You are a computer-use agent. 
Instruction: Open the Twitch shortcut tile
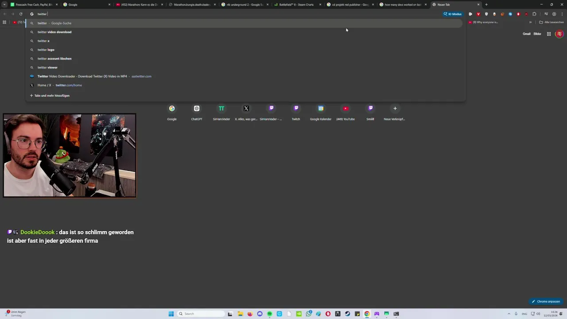296,112
